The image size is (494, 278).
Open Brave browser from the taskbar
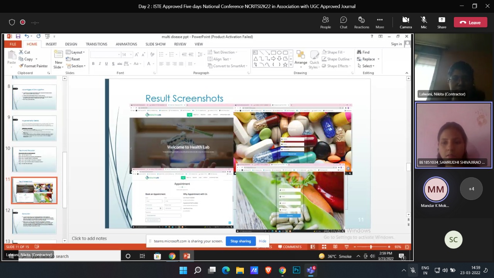(268, 270)
